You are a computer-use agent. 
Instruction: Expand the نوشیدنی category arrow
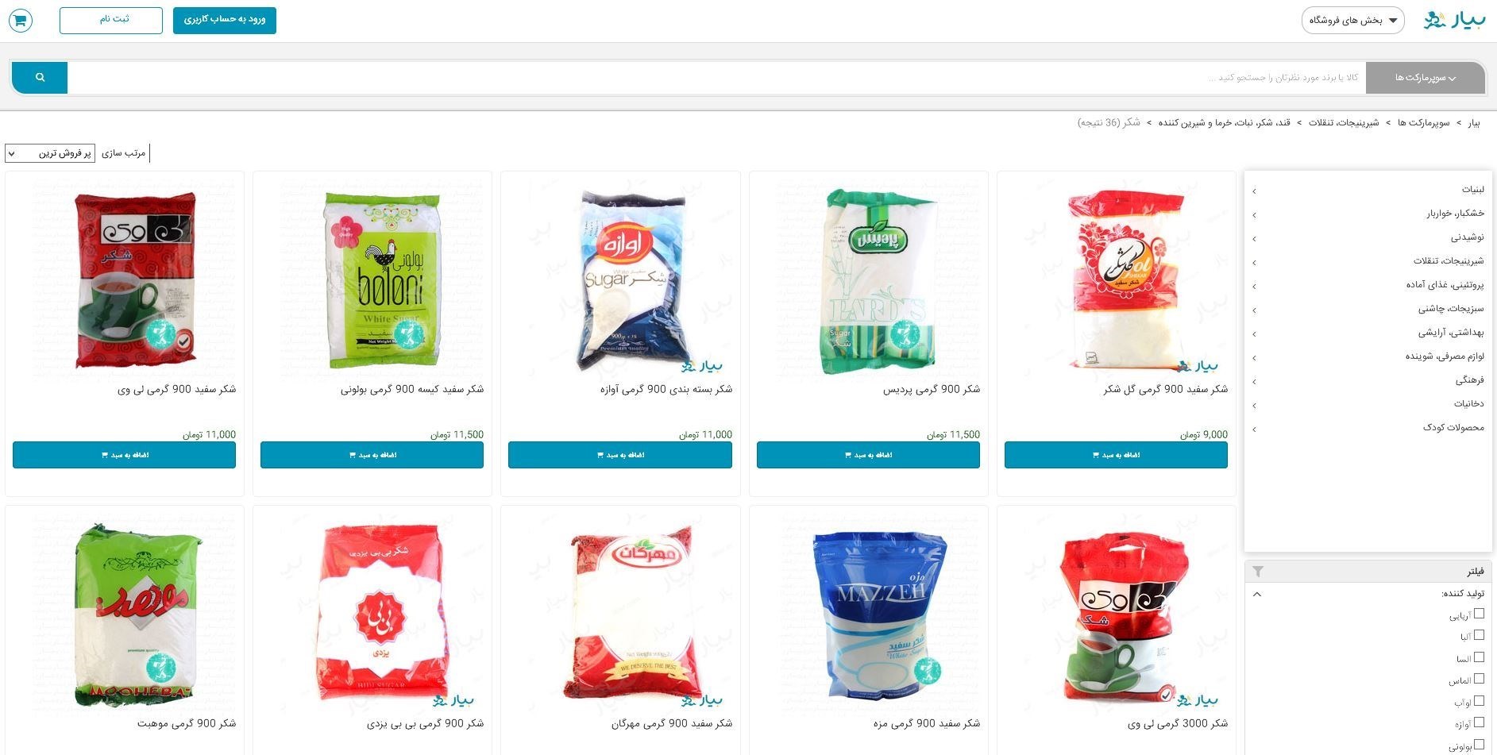point(1254,239)
